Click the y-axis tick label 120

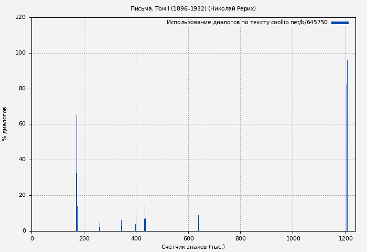pos(20,17)
